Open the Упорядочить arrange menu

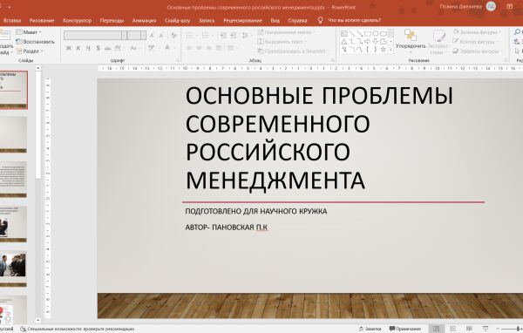click(411, 41)
